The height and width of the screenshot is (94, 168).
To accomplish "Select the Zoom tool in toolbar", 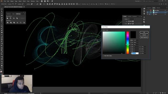I will pos(2,68).
